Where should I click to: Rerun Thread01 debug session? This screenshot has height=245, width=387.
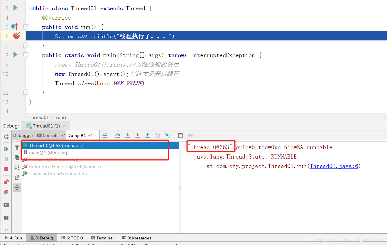pos(6,136)
